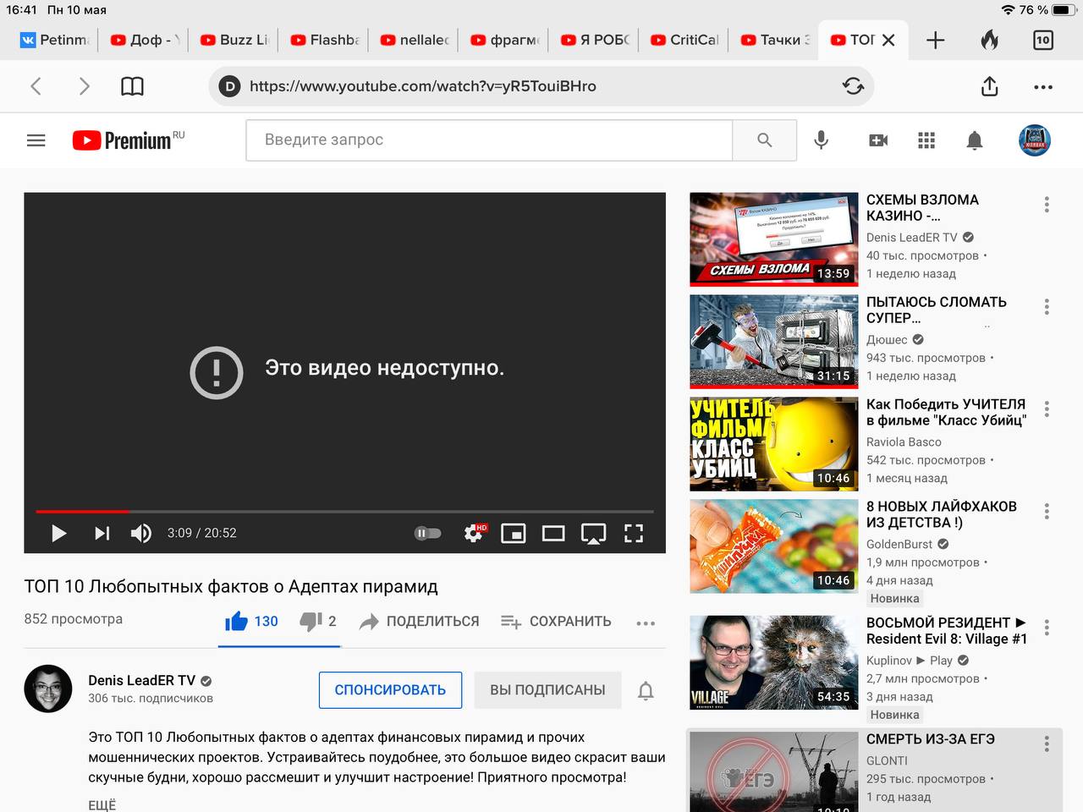Dislike the video (2)

[318, 622]
